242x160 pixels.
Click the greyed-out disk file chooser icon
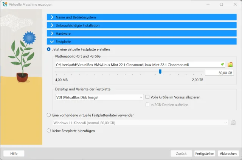pyautogui.click(x=233, y=123)
